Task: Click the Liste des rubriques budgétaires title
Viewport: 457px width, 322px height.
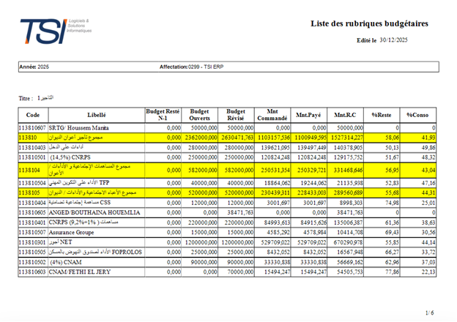Action: pos(369,23)
